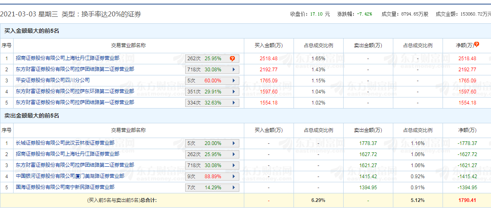Expand the arrow beside 9次 88.89%
The image size is (491, 213).
(234, 177)
